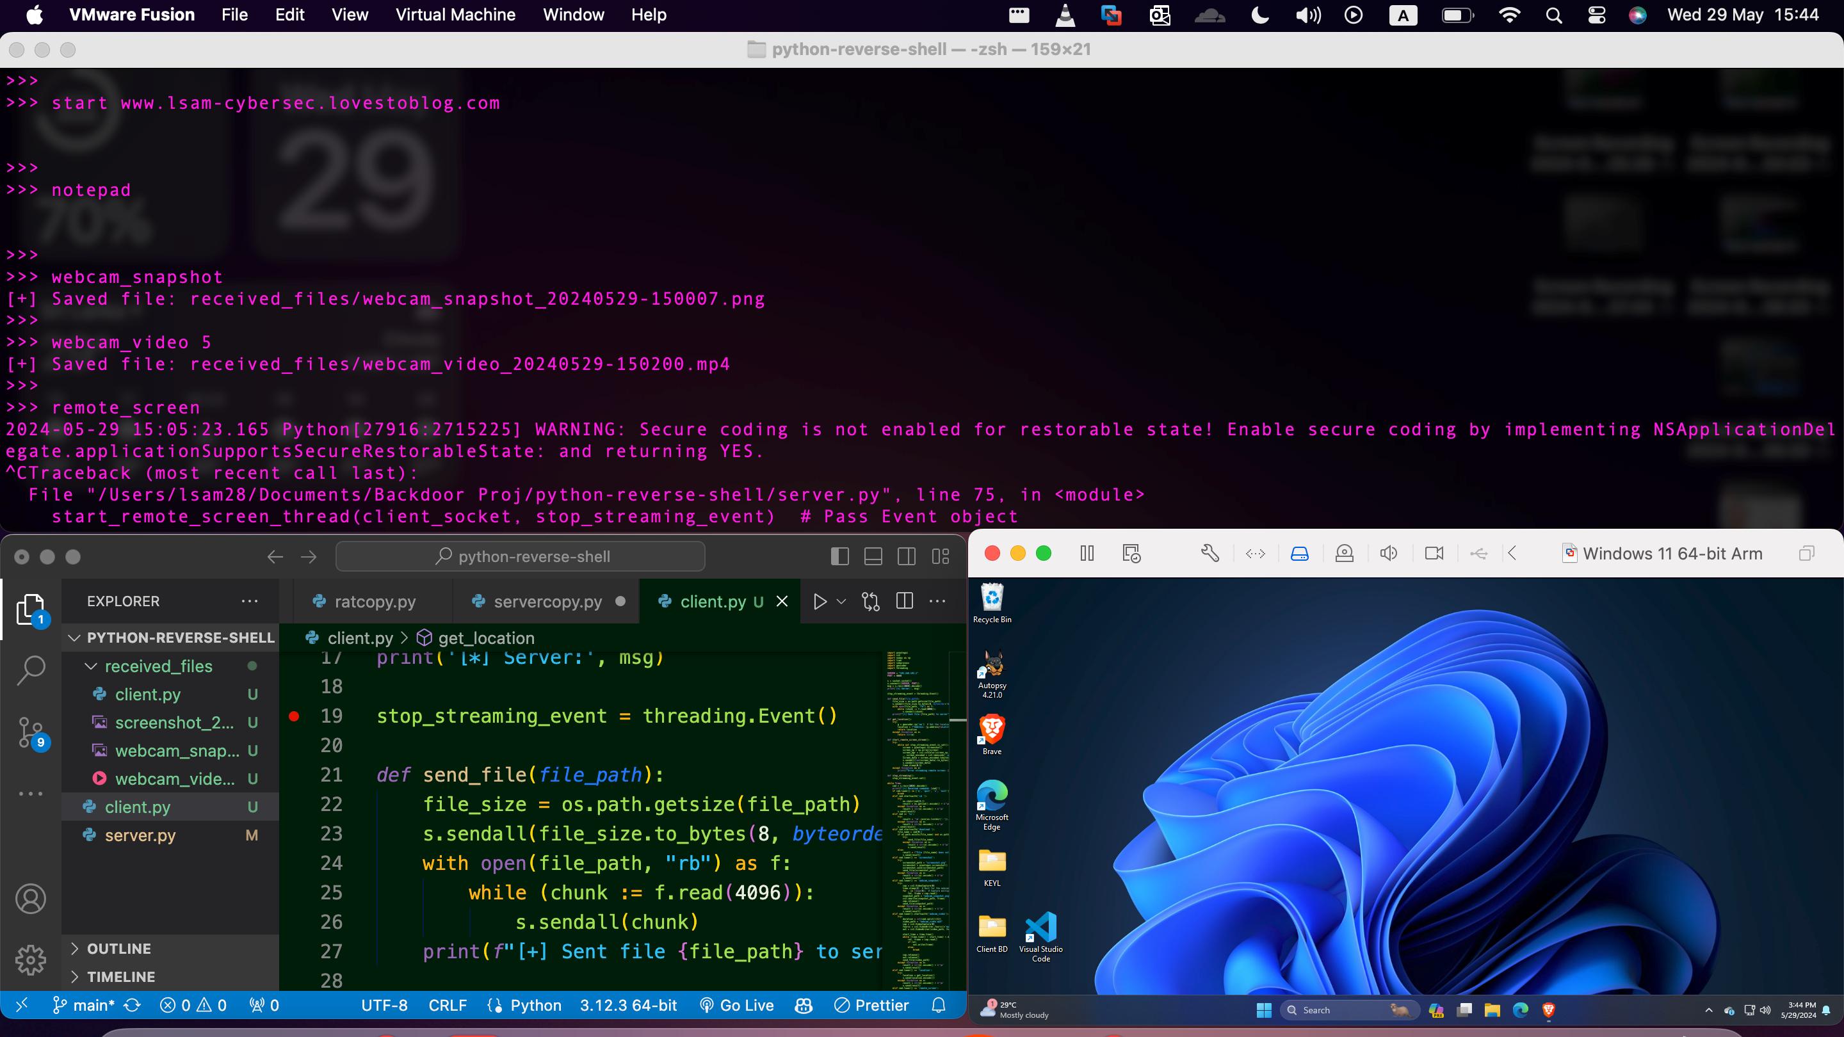Collapse the received_files folder
This screenshot has height=1037, width=1844.
tap(91, 666)
